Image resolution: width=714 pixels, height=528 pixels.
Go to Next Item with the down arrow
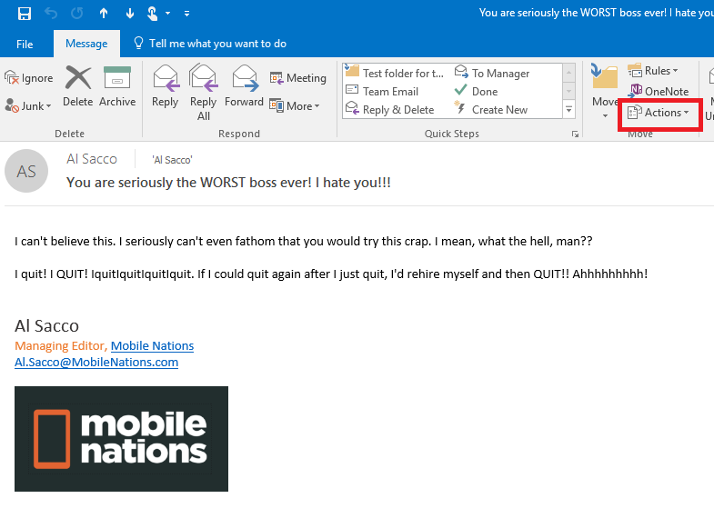click(x=130, y=14)
